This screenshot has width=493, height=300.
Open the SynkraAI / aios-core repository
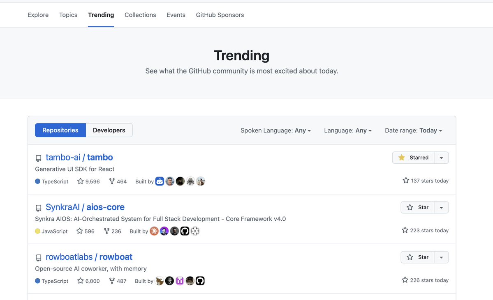(x=85, y=207)
